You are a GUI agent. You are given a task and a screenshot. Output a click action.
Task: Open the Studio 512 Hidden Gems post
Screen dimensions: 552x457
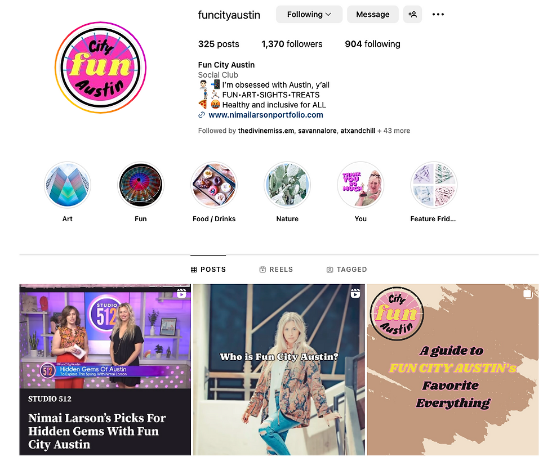pyautogui.click(x=105, y=370)
